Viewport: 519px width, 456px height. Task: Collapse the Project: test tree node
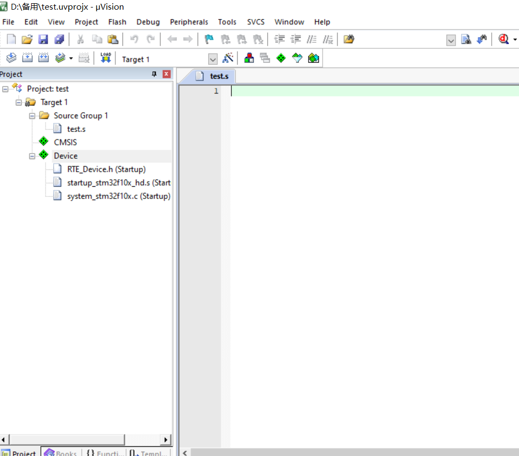5,89
